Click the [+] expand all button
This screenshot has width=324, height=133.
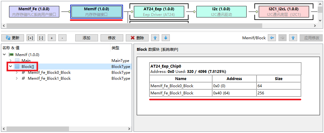coord(31,38)
